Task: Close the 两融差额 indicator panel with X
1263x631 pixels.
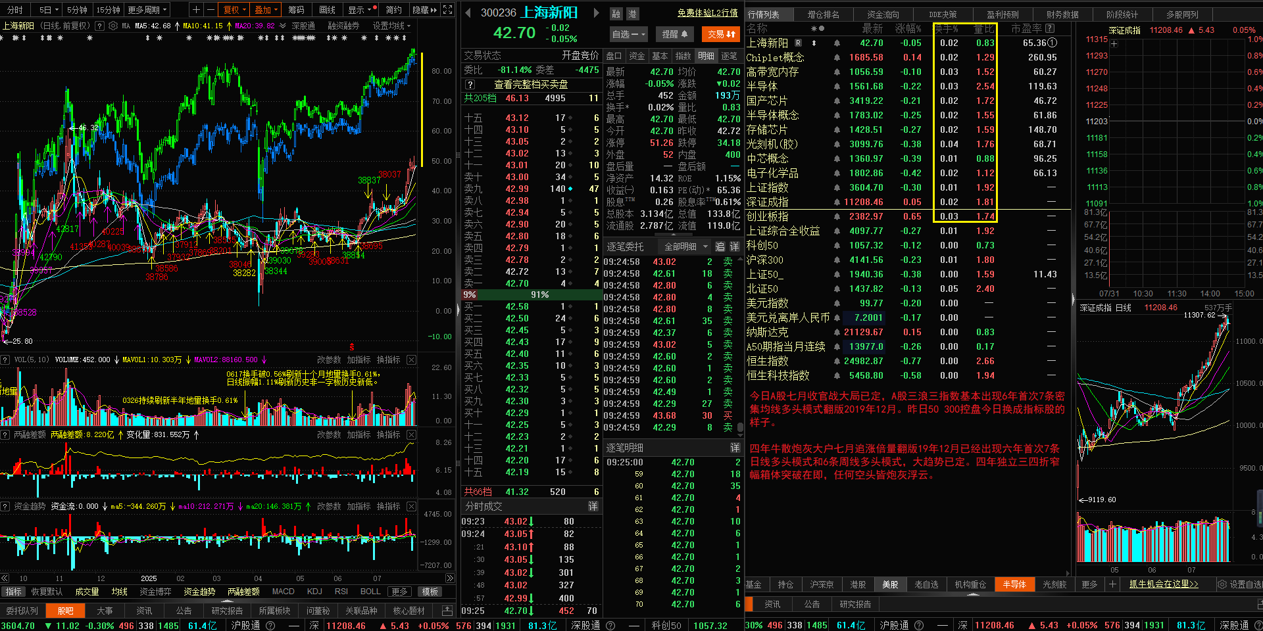Action: (x=411, y=434)
